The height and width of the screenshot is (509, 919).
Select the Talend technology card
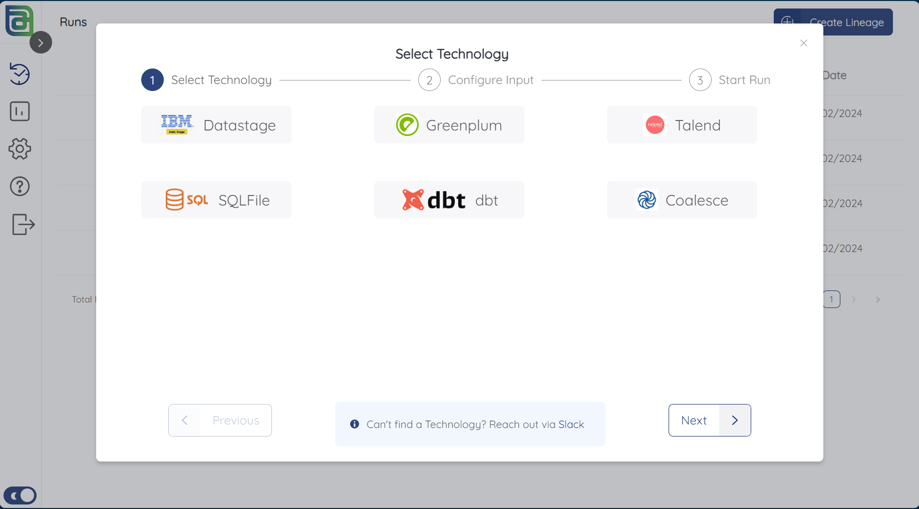tap(682, 125)
